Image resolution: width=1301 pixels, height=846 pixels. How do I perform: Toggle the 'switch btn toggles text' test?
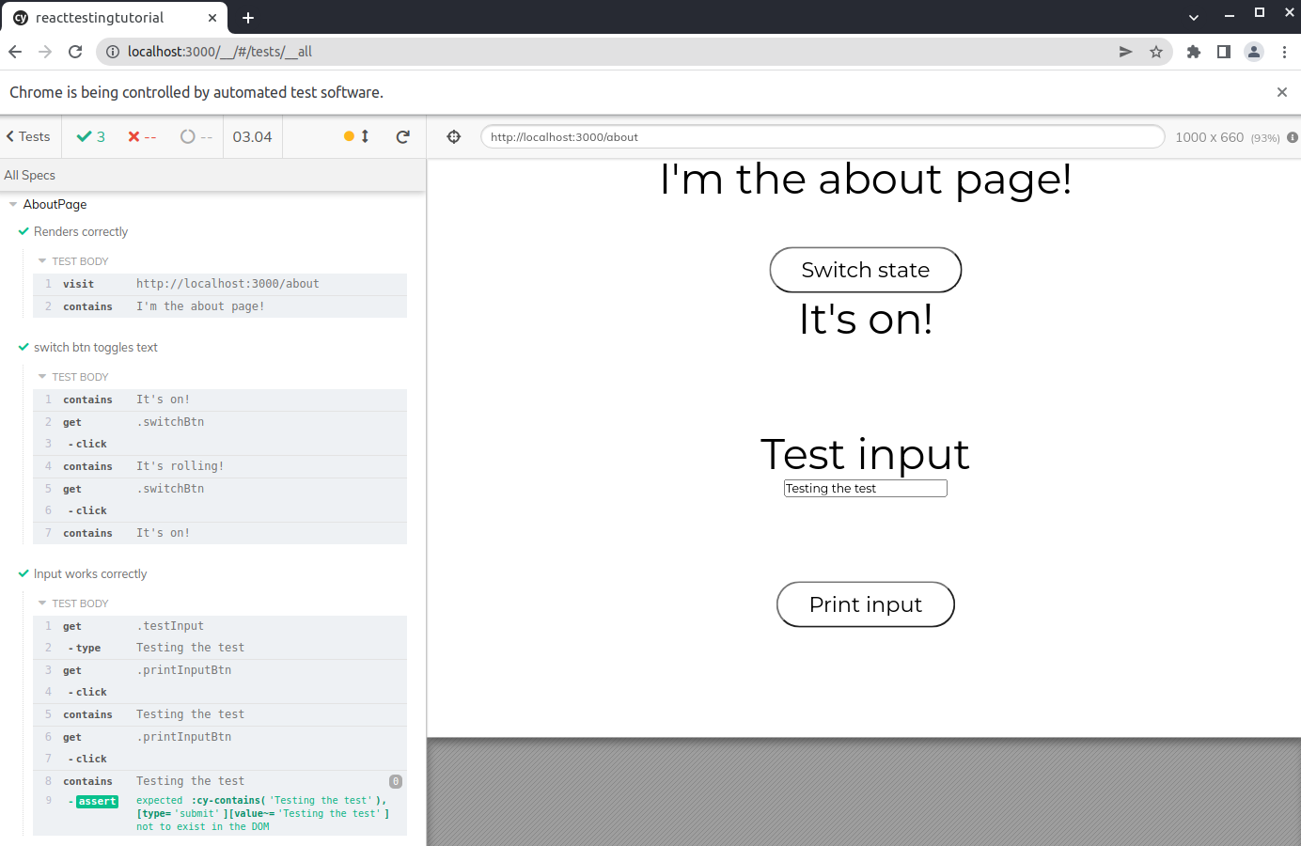[x=96, y=348]
